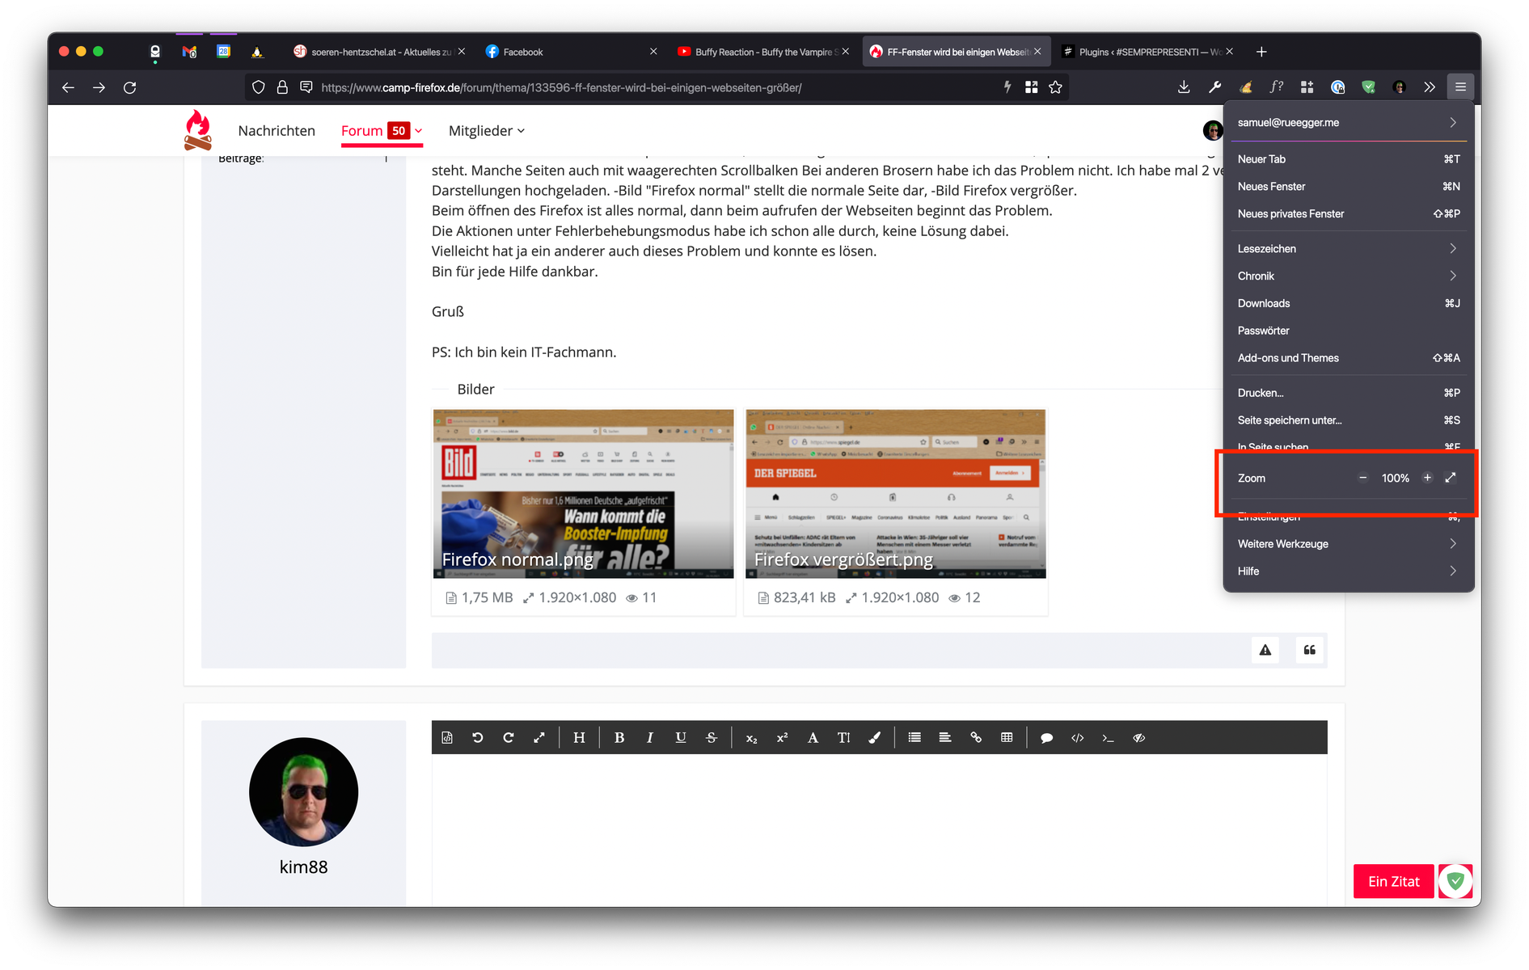Screen dimensions: 1529x970
Task: Reset zoom by clicking 100%
Action: click(x=1396, y=479)
